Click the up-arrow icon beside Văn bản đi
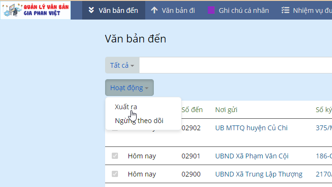The image size is (332, 187). (154, 10)
